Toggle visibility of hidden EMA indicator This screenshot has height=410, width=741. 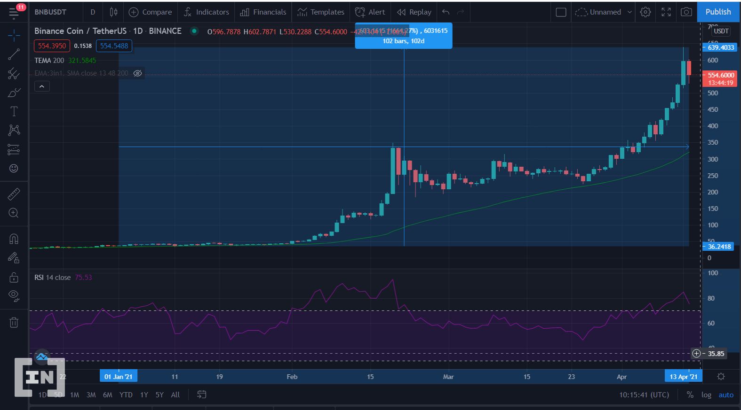coord(137,73)
